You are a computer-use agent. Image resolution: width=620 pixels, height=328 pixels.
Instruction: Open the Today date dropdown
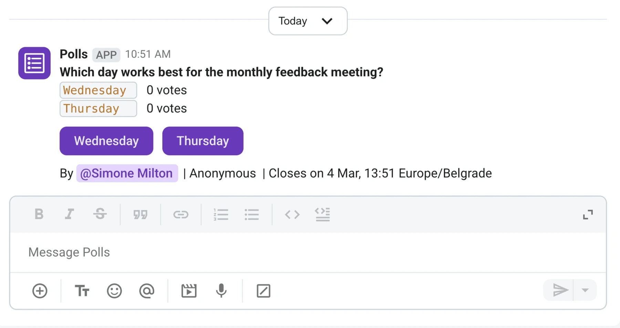coord(308,21)
